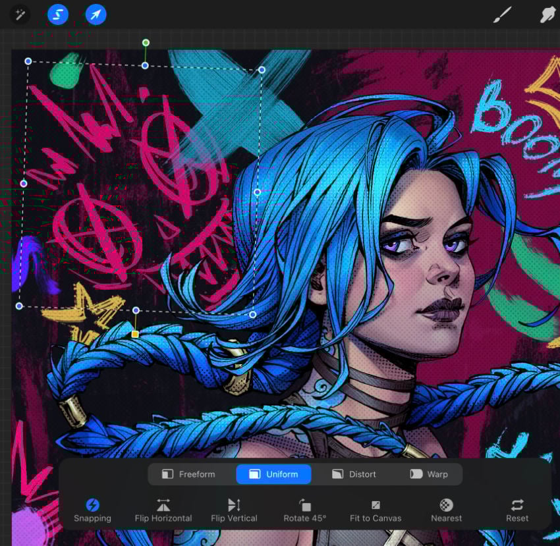
Task: Click the right-middle edge transform node
Action: click(257, 192)
